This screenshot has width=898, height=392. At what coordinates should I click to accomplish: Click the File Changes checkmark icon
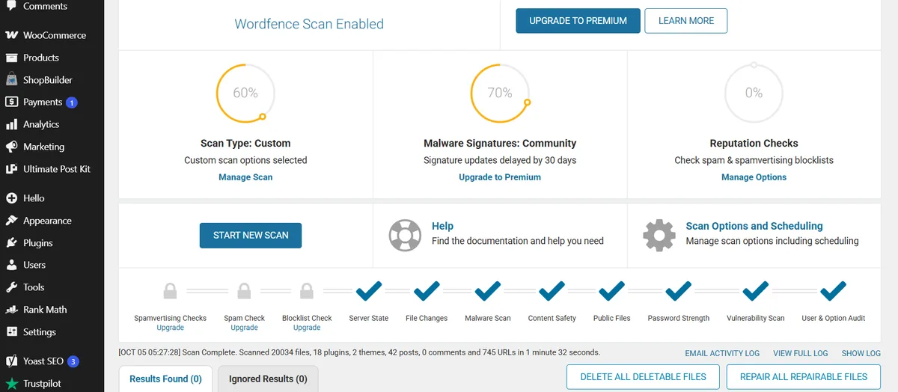427,290
